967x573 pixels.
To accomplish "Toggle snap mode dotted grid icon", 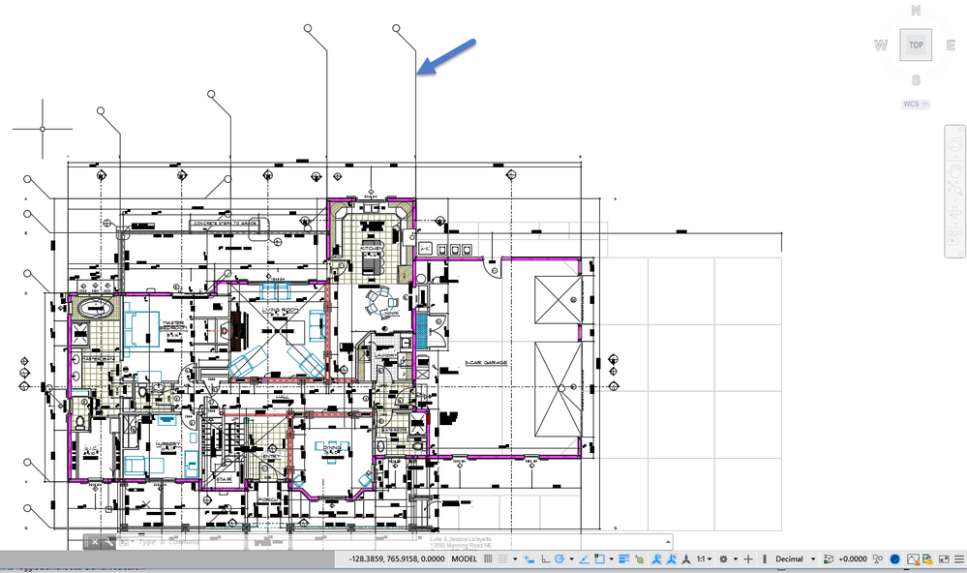I will coord(502,558).
